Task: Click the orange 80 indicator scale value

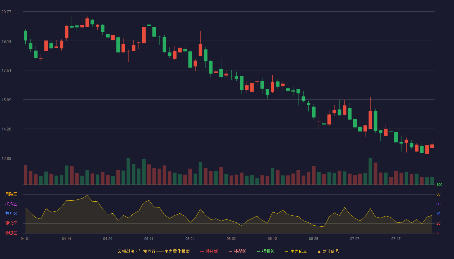Action: click(438, 195)
